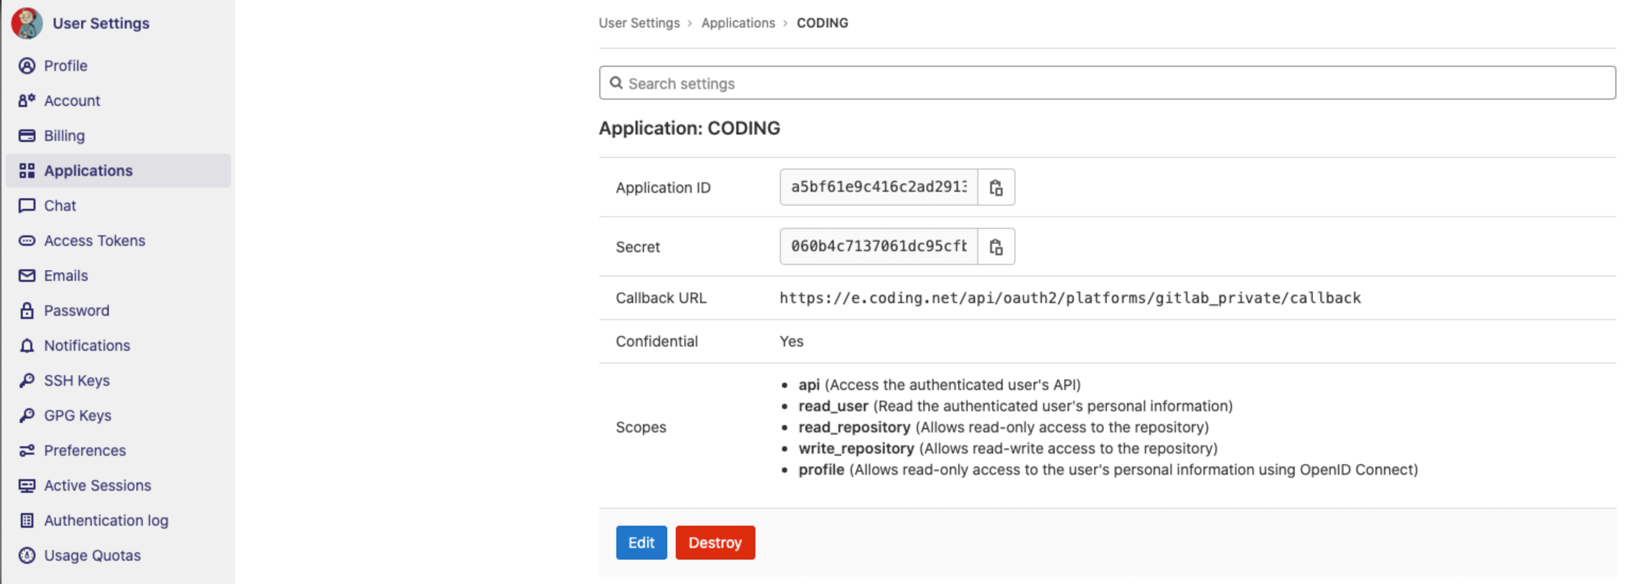The image size is (1635, 584).
Task: Open Access Tokens settings page
Action: point(94,241)
